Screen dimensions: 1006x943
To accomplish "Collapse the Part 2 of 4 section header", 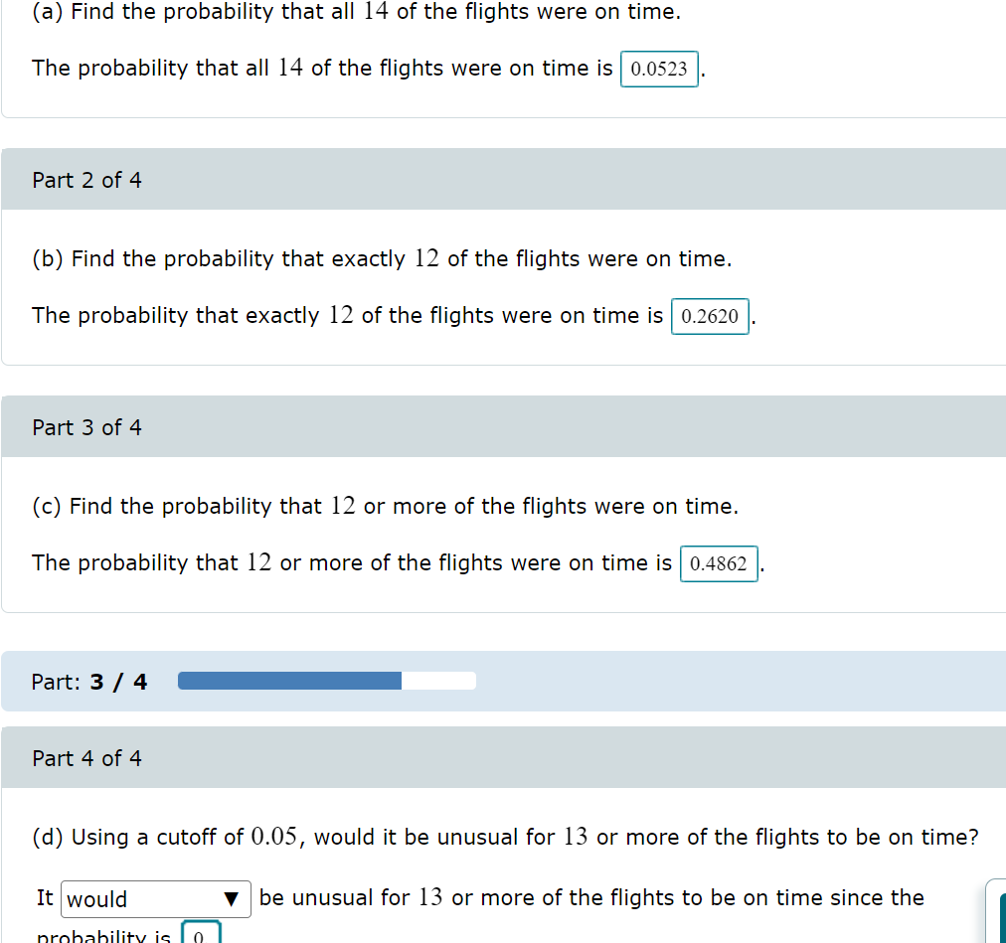I will [86, 180].
